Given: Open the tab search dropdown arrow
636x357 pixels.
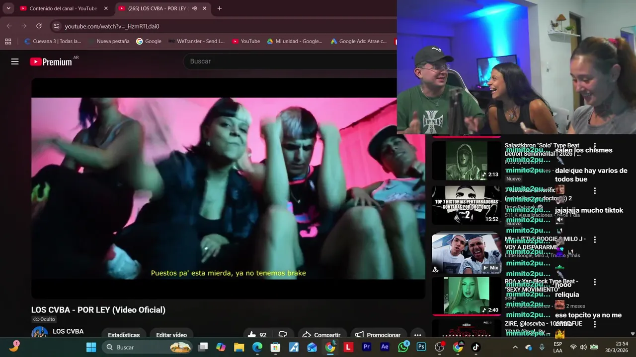Looking at the screenshot, I should [x=8, y=8].
